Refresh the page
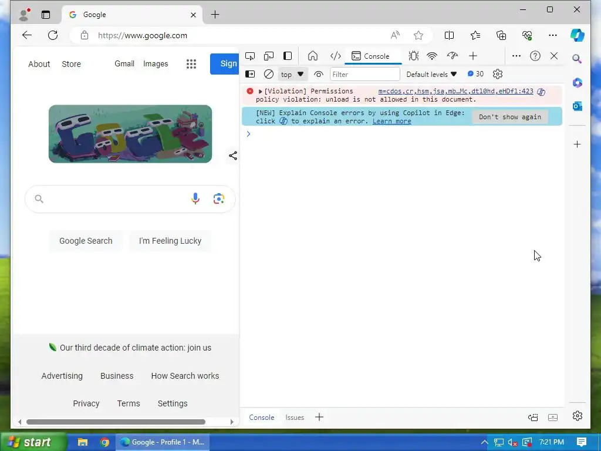 [x=53, y=35]
